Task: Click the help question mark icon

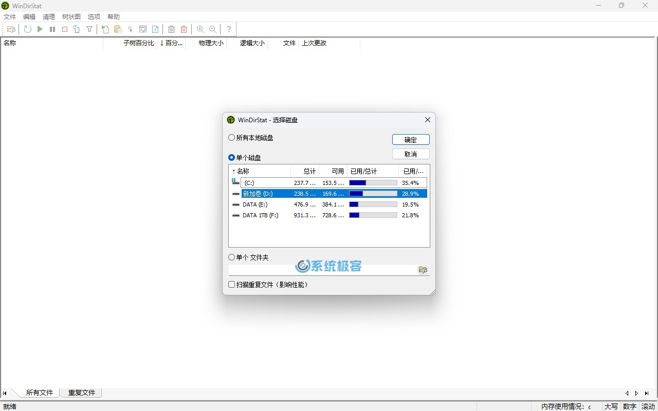Action: (x=229, y=29)
